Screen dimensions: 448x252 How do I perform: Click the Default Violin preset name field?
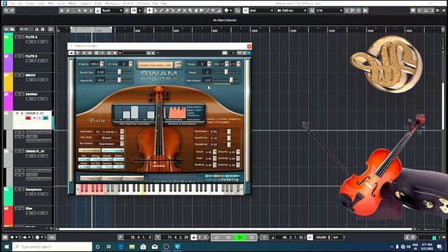[x=155, y=65]
